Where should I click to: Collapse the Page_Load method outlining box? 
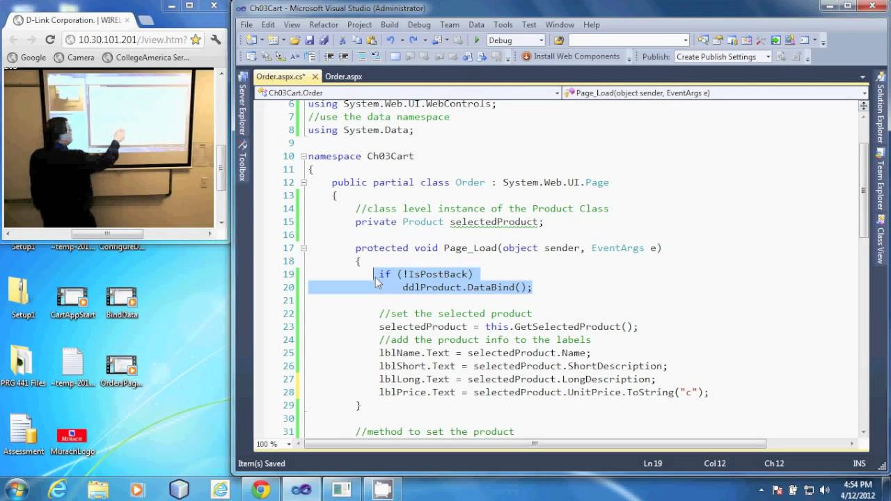click(x=303, y=248)
